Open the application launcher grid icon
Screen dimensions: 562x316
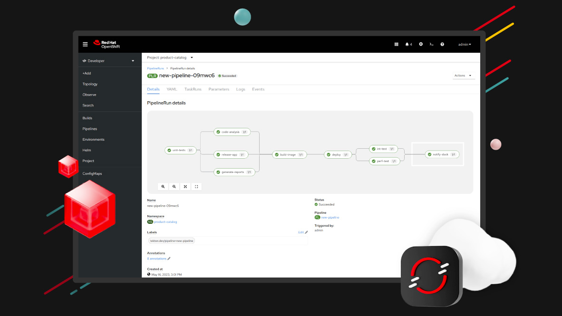pos(396,44)
